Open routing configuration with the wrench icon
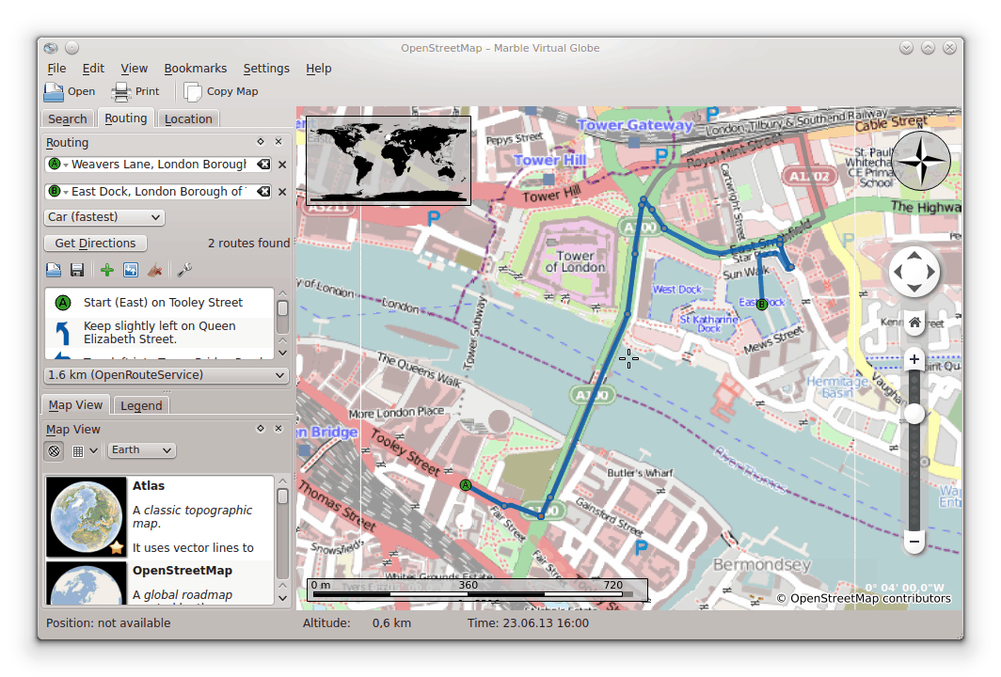This screenshot has width=1001, height=677. (x=184, y=271)
